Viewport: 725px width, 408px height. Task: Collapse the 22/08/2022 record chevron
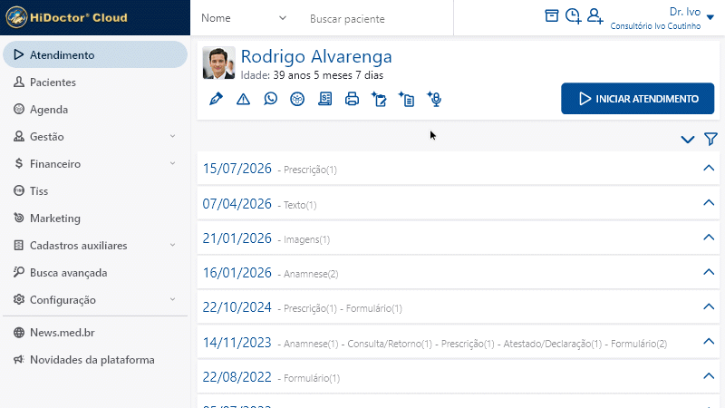pyautogui.click(x=709, y=376)
